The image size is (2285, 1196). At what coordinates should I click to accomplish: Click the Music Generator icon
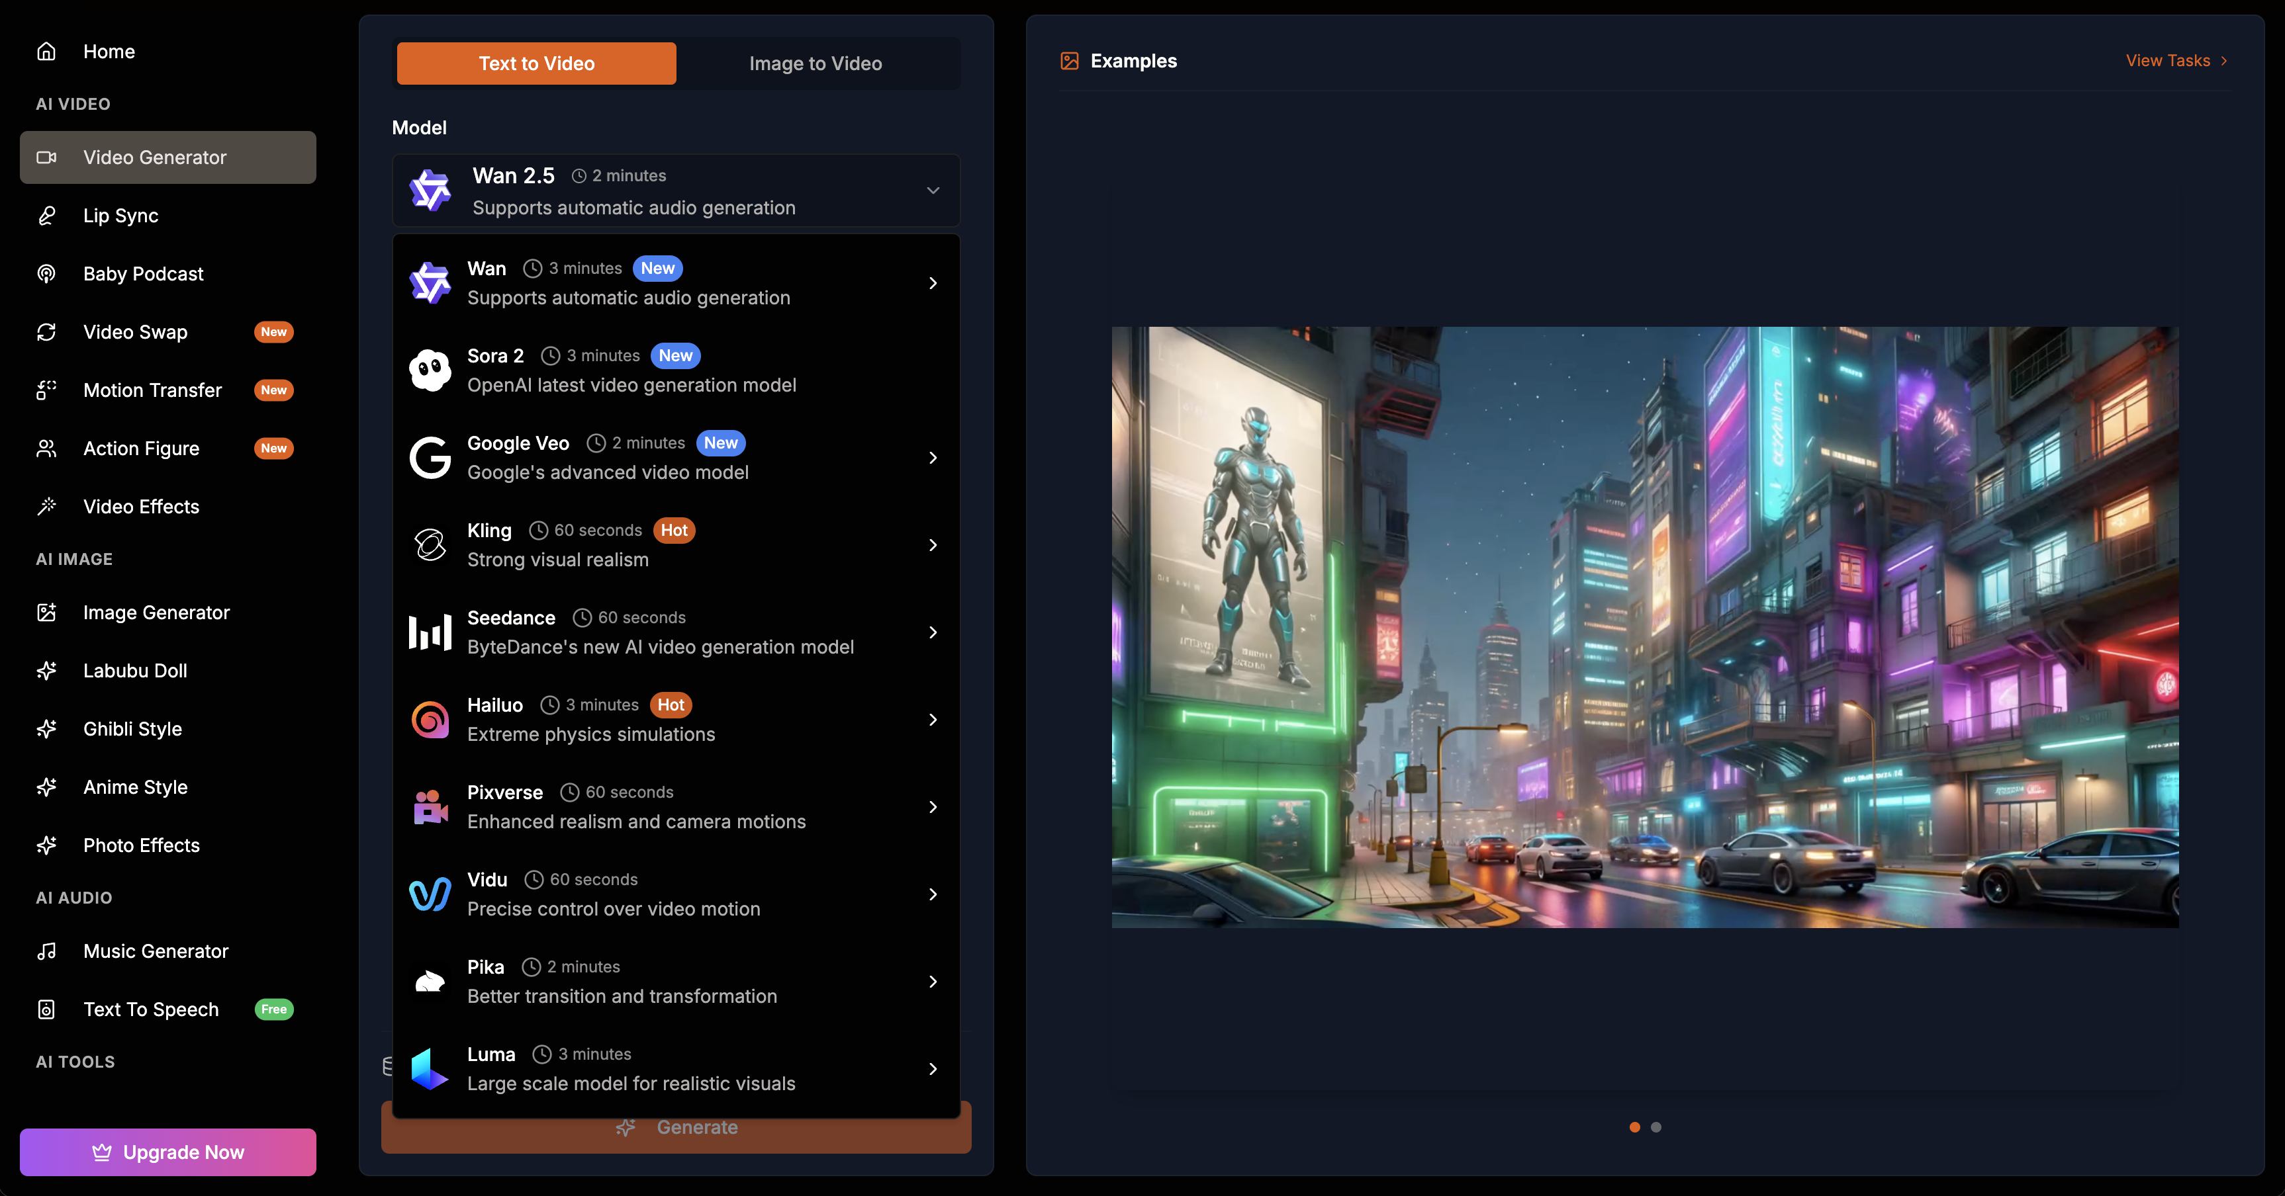coord(46,951)
